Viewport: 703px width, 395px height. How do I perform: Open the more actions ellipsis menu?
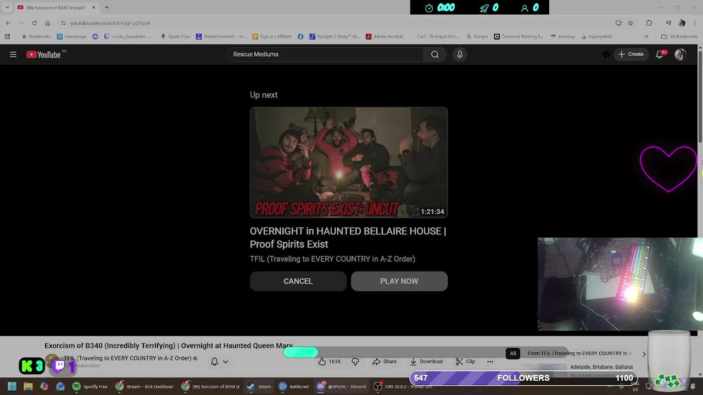coord(490,362)
